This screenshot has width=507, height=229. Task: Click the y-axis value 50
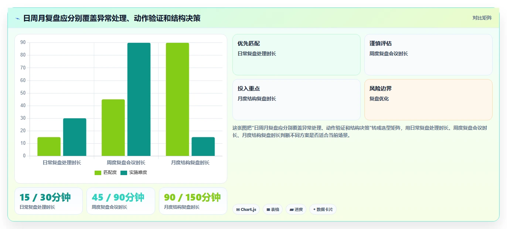point(23,93)
